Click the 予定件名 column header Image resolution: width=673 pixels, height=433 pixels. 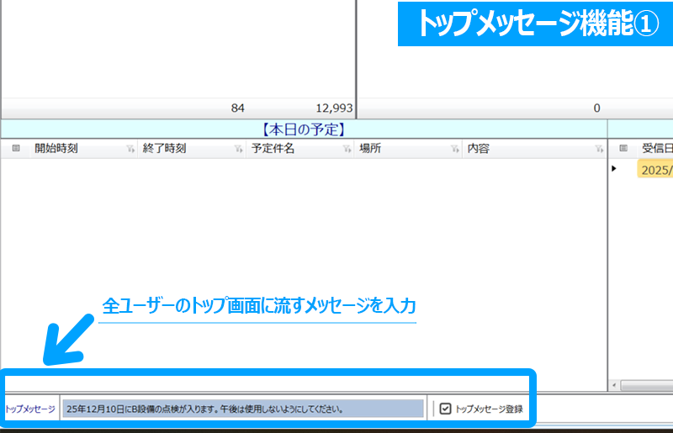click(x=273, y=149)
